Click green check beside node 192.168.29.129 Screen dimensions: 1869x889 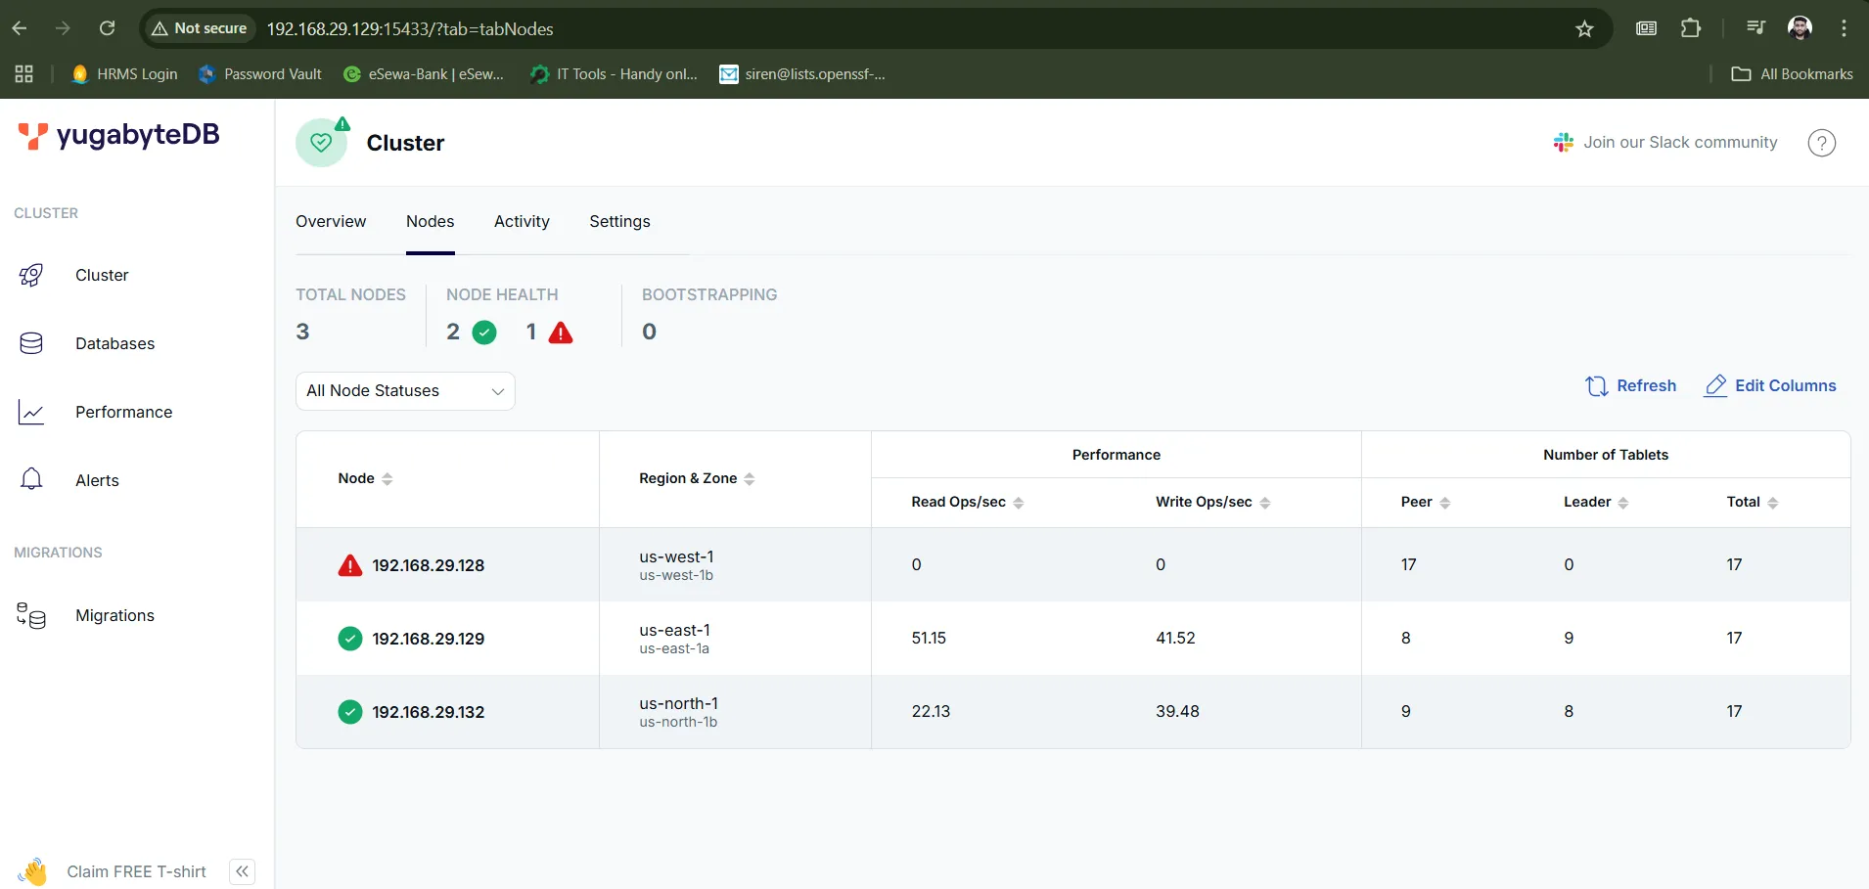tap(350, 639)
